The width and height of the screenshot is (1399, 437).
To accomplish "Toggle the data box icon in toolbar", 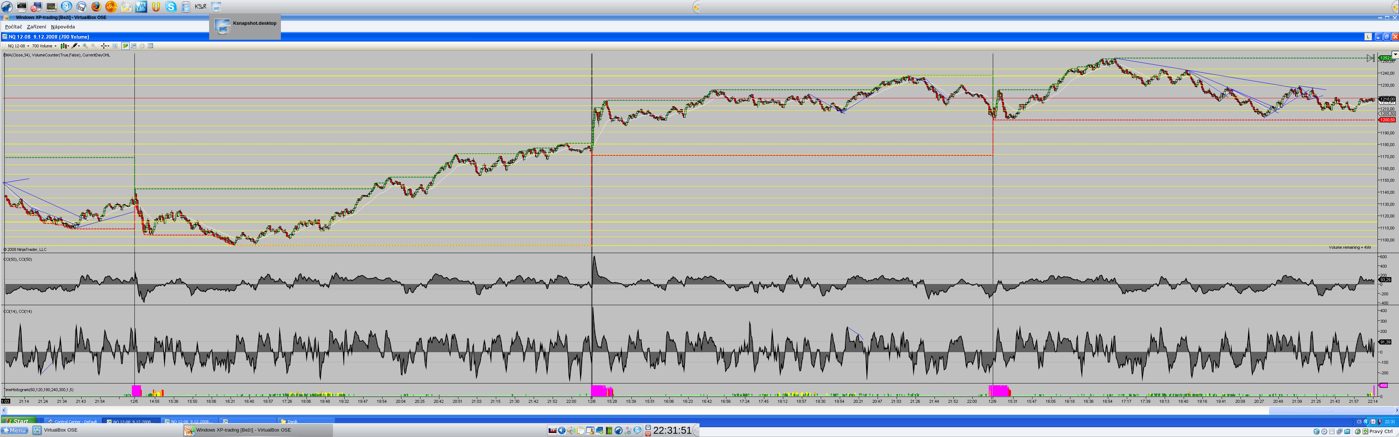I will tap(150, 46).
